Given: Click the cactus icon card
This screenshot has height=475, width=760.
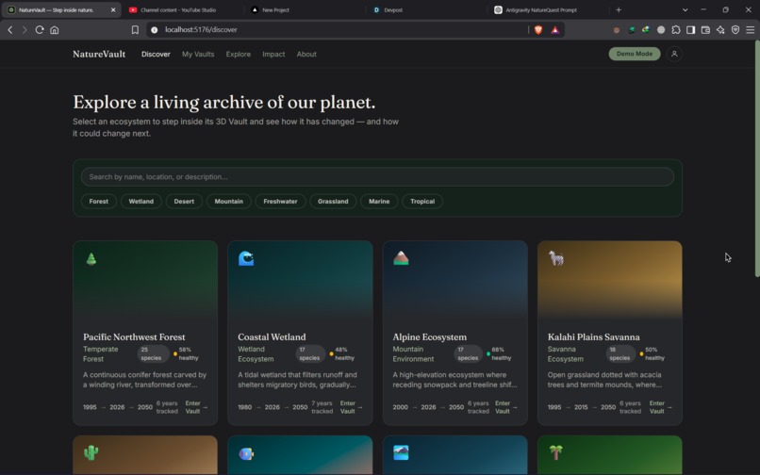Looking at the screenshot, I should [91, 452].
